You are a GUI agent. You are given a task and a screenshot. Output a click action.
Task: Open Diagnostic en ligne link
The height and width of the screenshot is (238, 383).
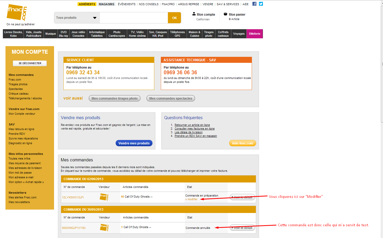coord(20,143)
